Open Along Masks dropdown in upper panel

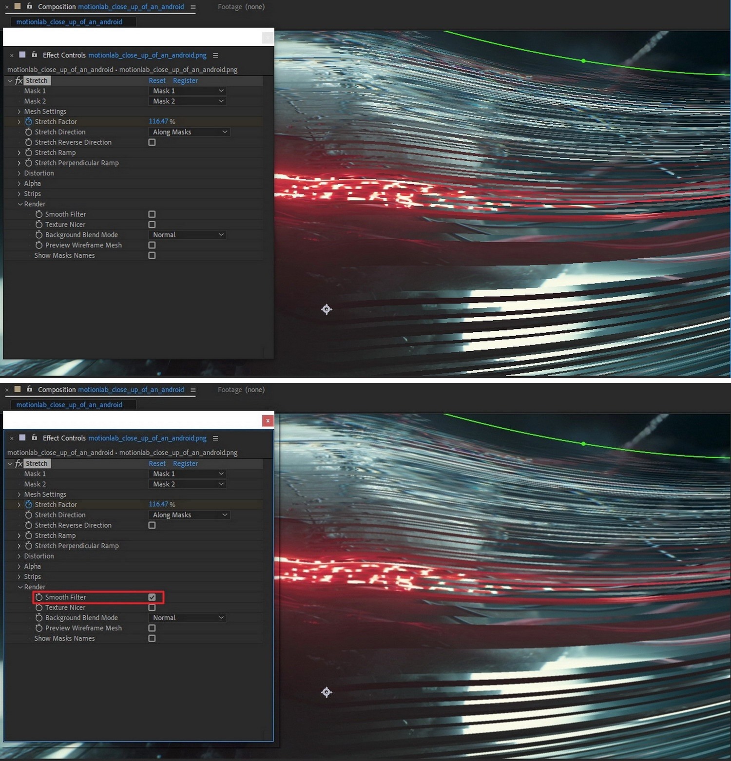189,132
